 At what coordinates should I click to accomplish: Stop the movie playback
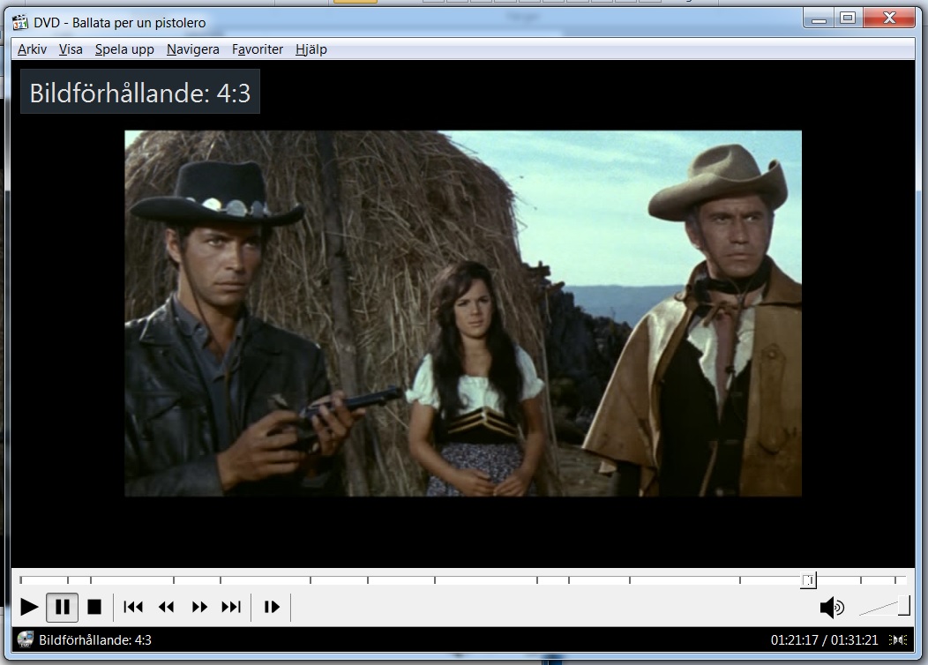tap(94, 607)
